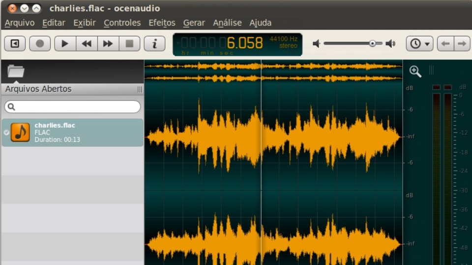472x265 pixels.
Task: Toggle the sidebar panel button
Action: click(15, 44)
